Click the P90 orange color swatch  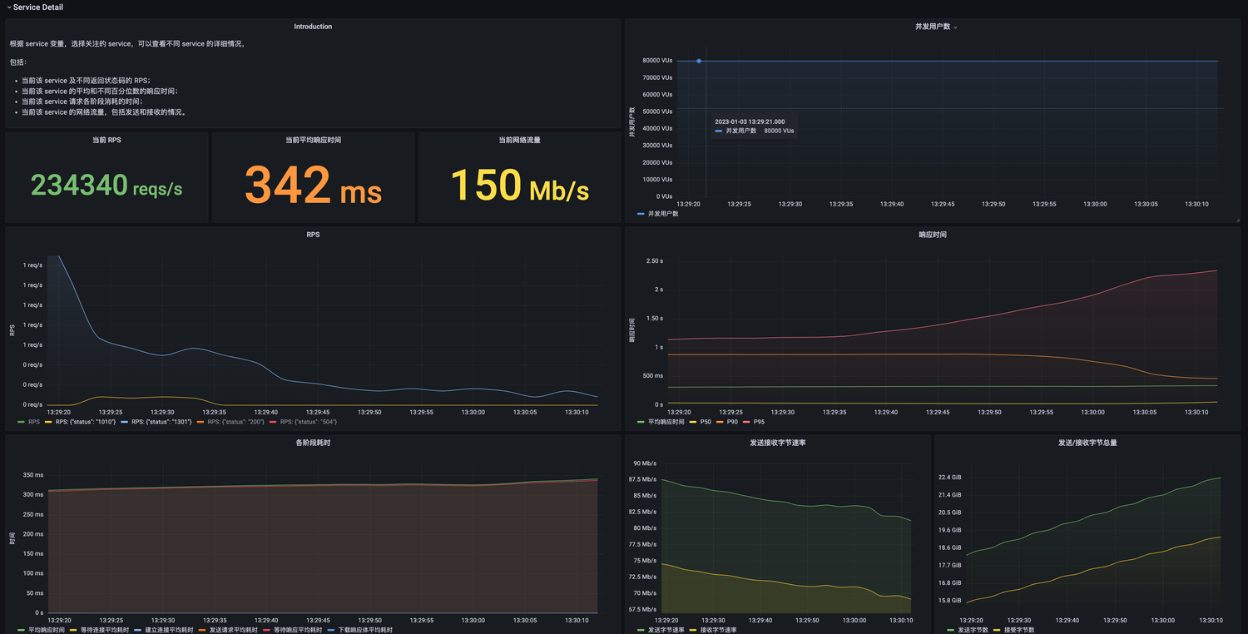click(x=720, y=422)
